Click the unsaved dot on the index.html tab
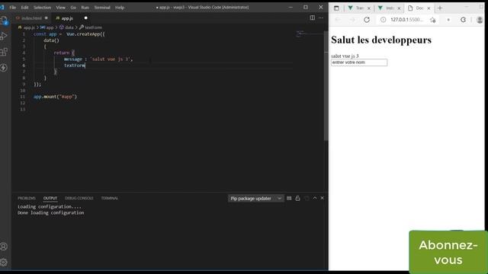488x274 pixels. pyautogui.click(x=46, y=18)
